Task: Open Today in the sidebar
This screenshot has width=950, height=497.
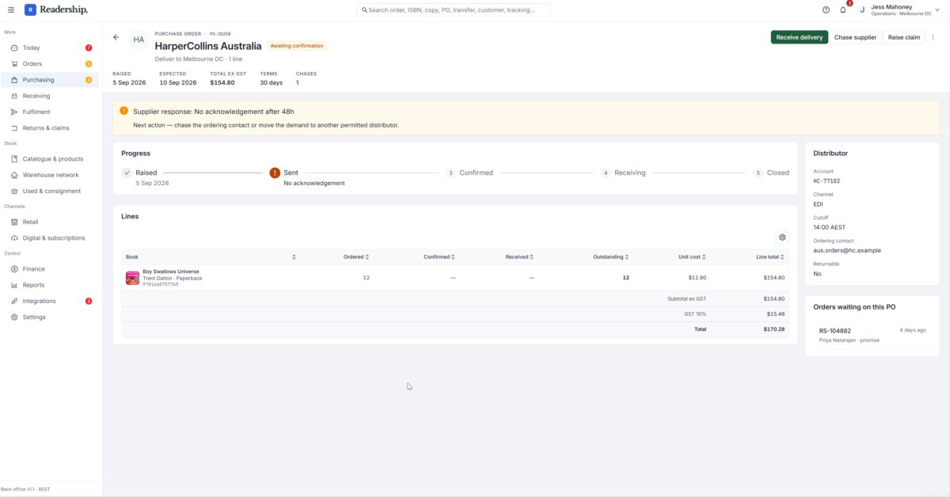Action: [x=49, y=48]
